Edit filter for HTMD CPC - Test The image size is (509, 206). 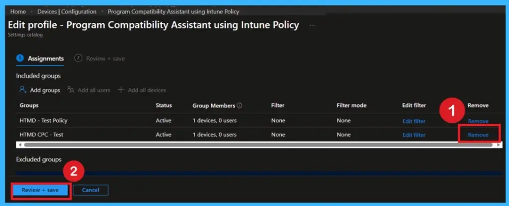(414, 135)
